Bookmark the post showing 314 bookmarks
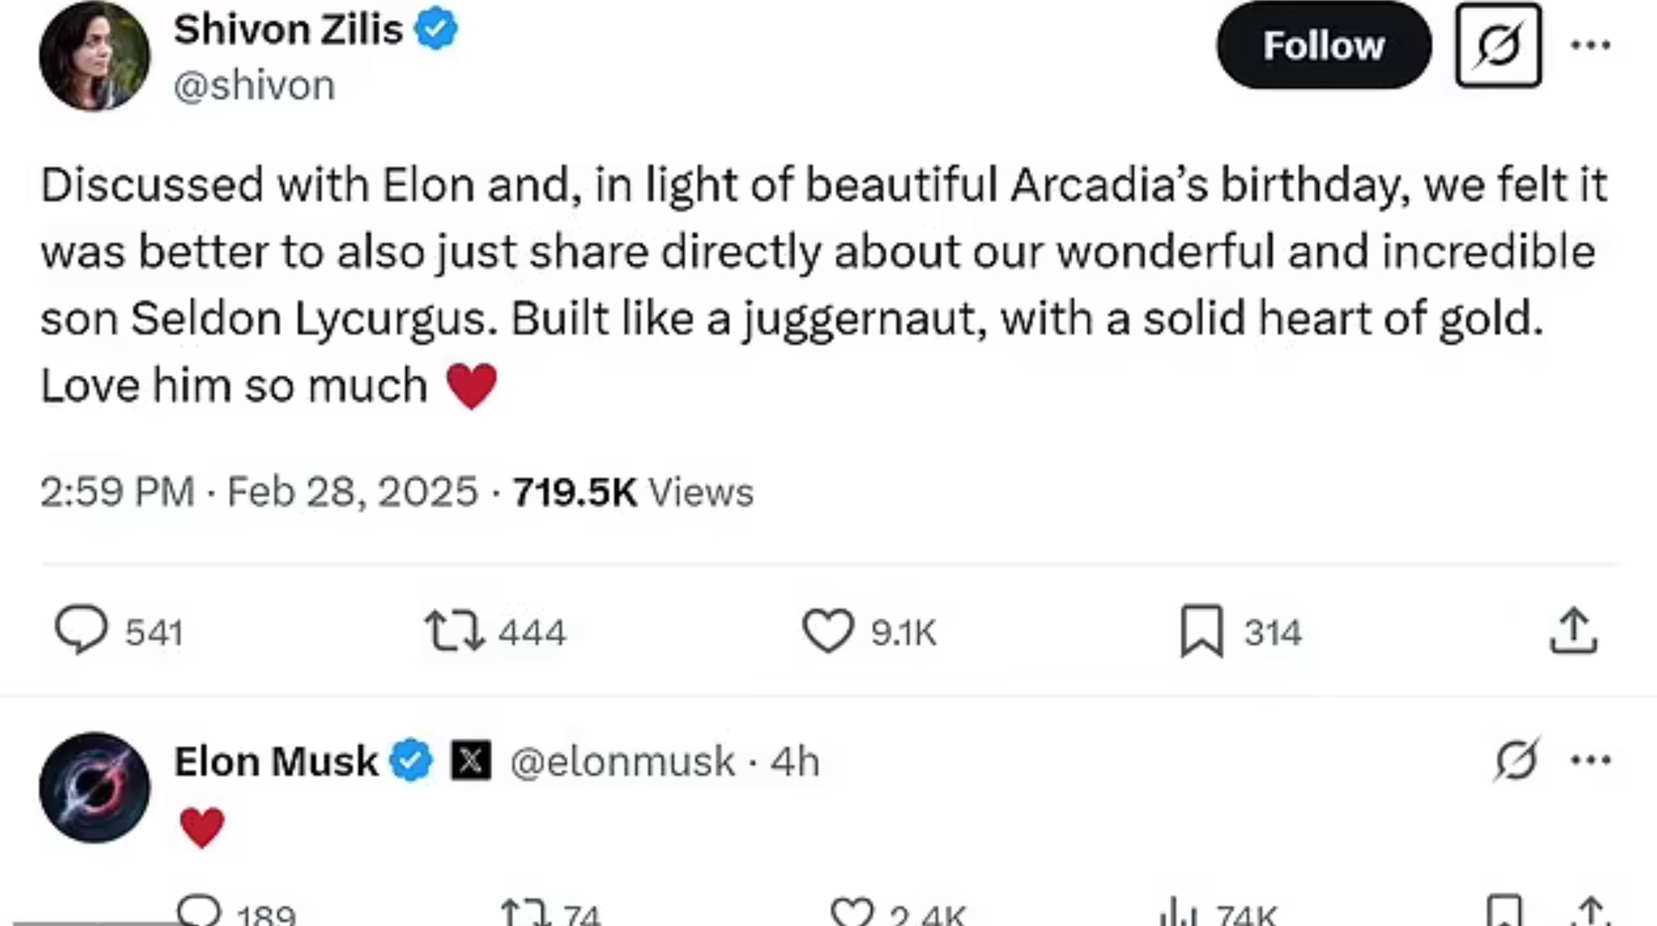 1202,631
